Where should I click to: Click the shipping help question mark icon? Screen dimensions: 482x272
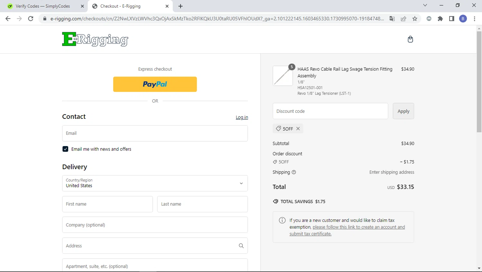294,172
